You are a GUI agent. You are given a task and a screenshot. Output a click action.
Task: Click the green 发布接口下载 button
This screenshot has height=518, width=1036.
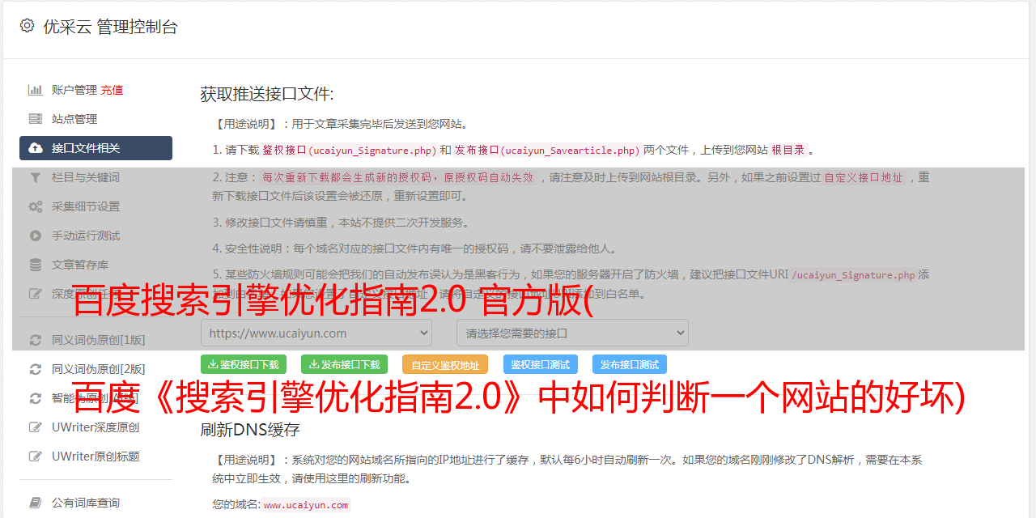pyautogui.click(x=344, y=364)
